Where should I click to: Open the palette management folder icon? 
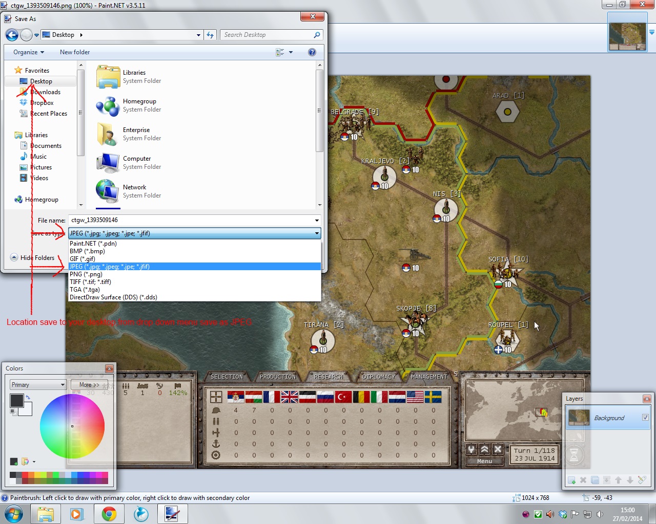click(x=25, y=462)
